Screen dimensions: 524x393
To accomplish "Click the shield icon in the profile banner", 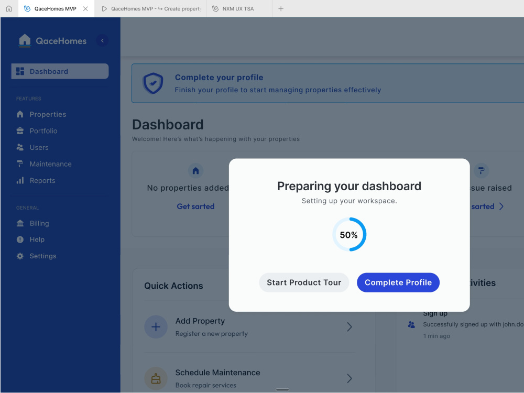I will click(x=153, y=83).
